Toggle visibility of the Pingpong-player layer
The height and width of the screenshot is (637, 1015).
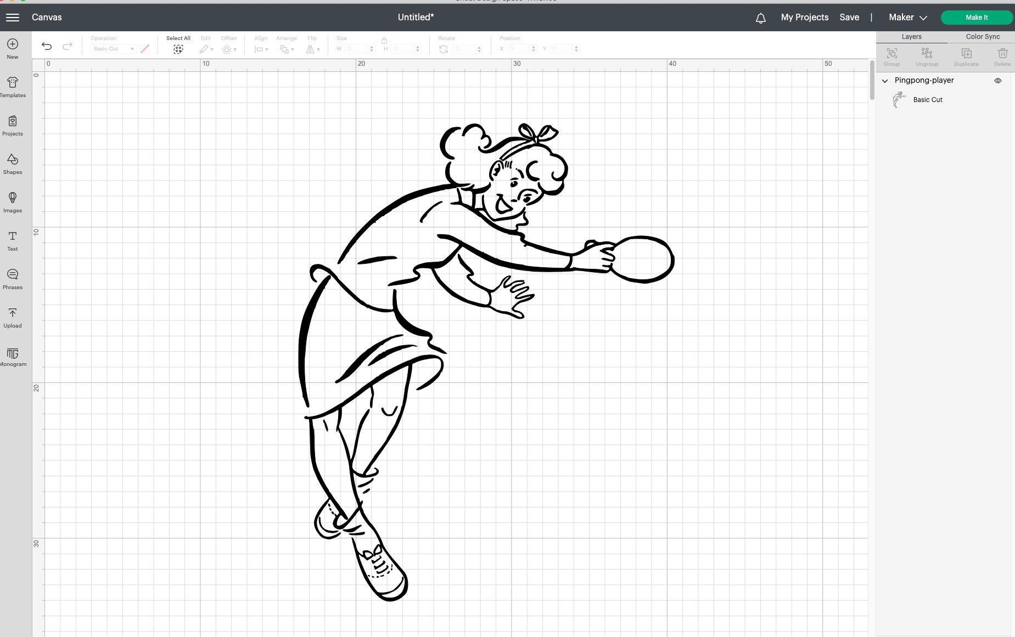pos(999,81)
